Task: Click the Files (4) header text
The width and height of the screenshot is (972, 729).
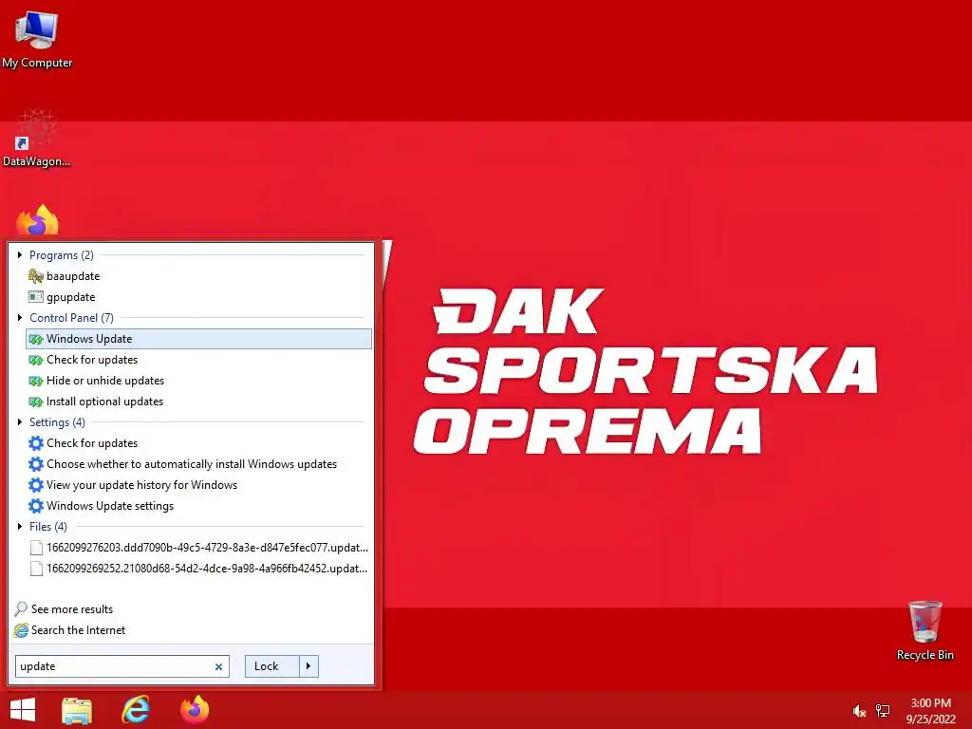Action: 47,526
